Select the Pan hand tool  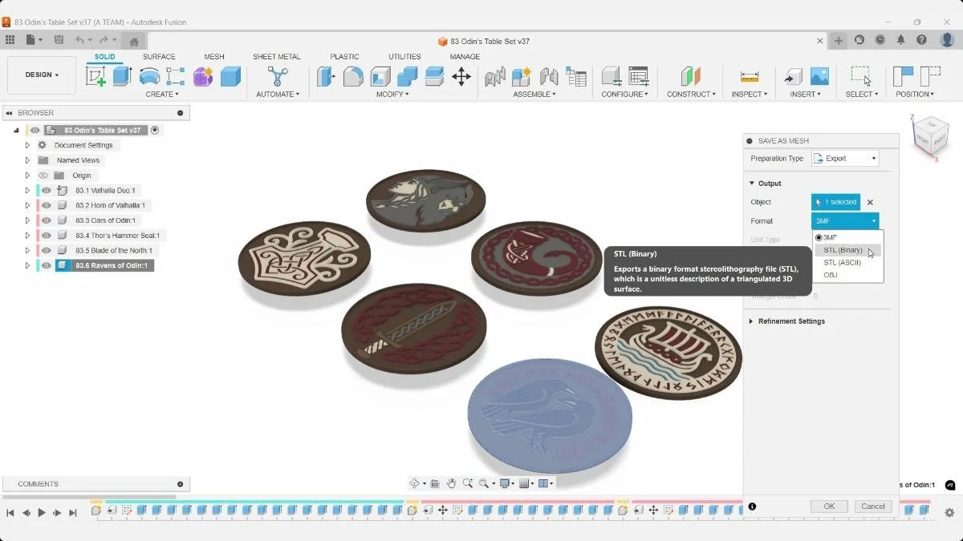tap(452, 483)
